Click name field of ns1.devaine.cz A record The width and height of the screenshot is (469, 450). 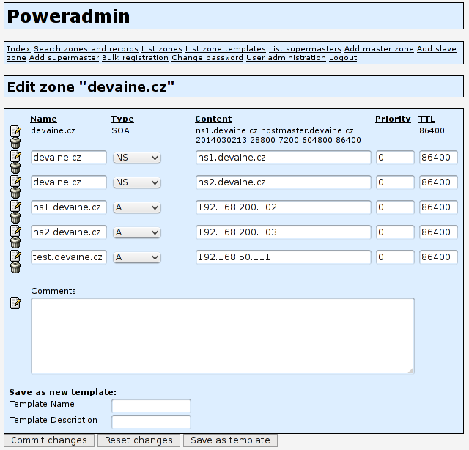click(68, 207)
